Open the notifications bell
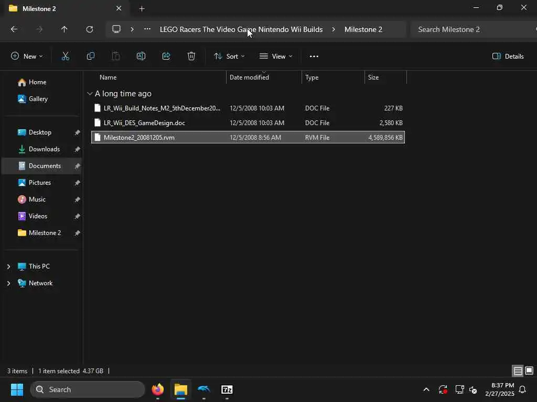This screenshot has width=537, height=402. point(522,389)
